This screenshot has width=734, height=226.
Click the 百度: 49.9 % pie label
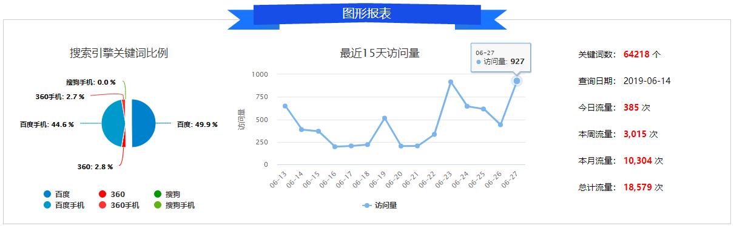tap(197, 124)
